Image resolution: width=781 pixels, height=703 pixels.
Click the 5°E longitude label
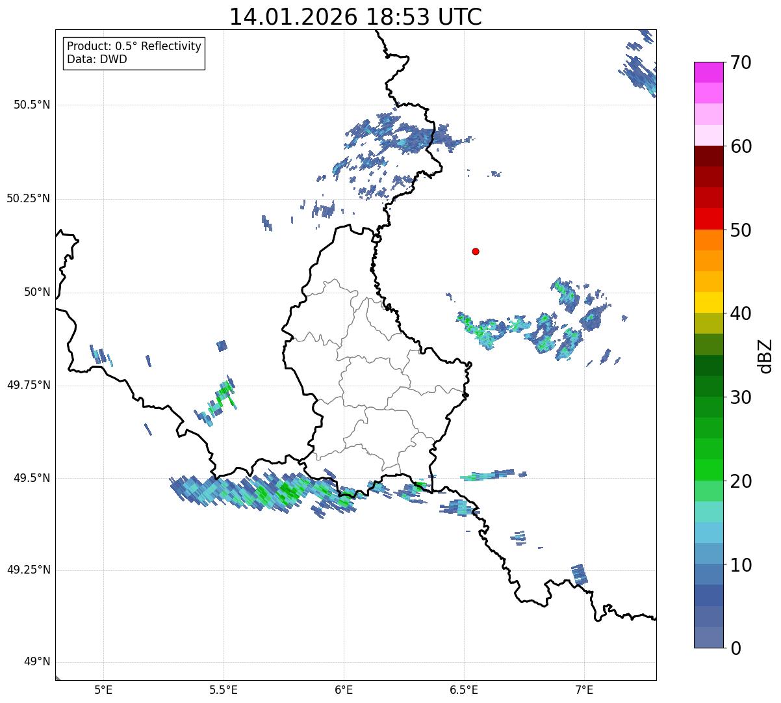(x=103, y=690)
